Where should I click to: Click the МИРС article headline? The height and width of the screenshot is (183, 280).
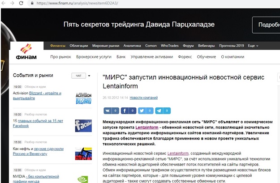pos(183,82)
